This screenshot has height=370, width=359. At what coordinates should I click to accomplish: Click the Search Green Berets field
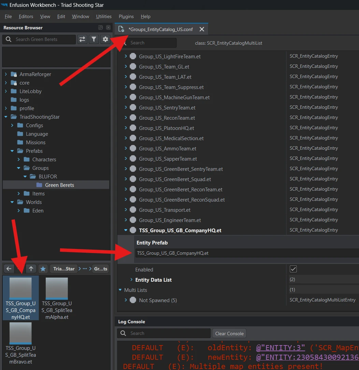pos(39,39)
